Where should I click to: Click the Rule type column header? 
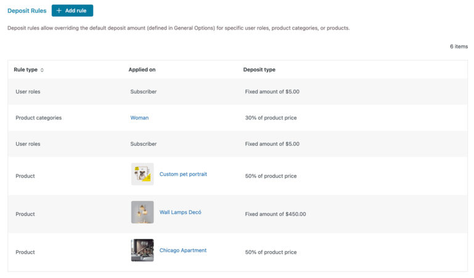point(26,69)
